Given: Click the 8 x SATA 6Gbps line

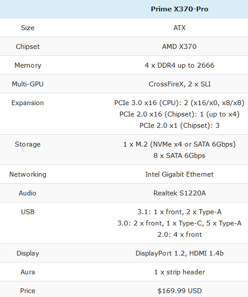Looking at the screenshot, I should 179,156.
